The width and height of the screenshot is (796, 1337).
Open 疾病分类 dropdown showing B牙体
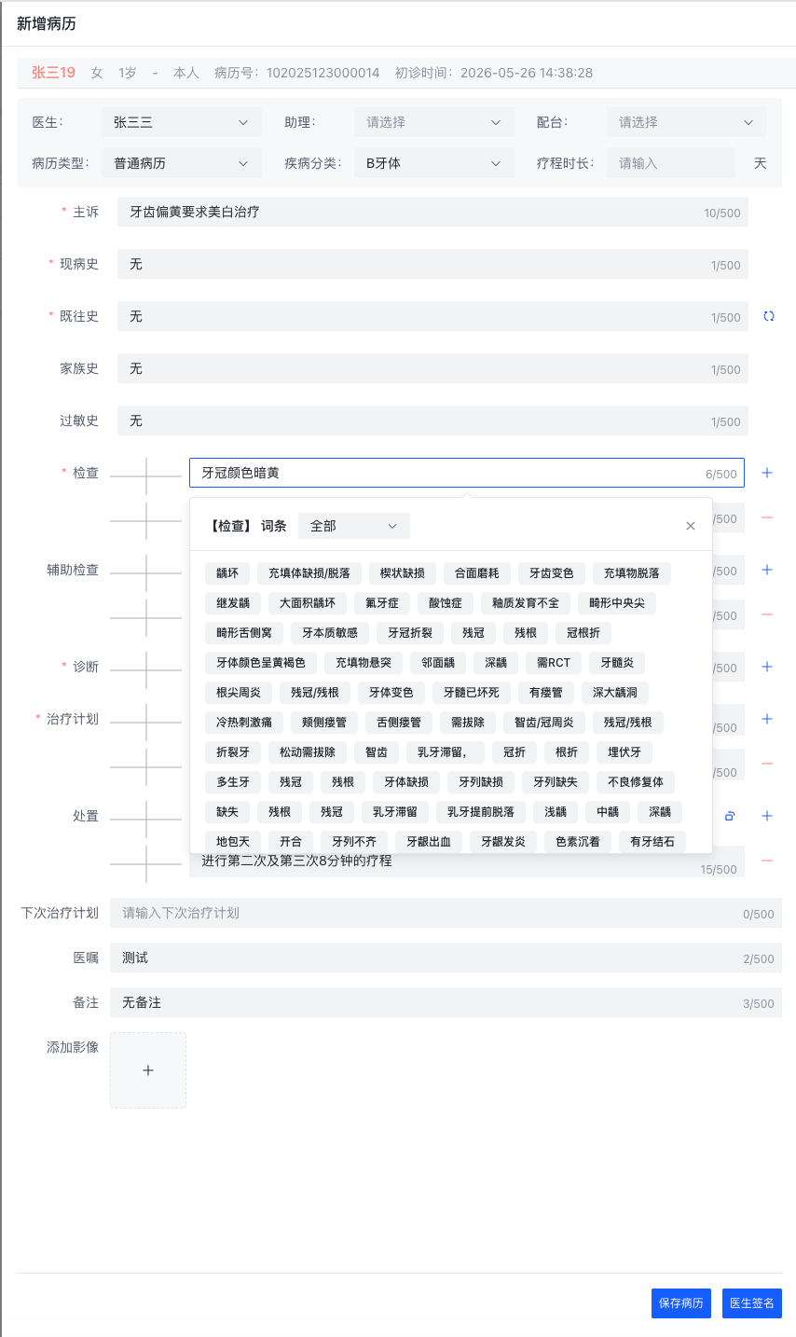tap(433, 163)
